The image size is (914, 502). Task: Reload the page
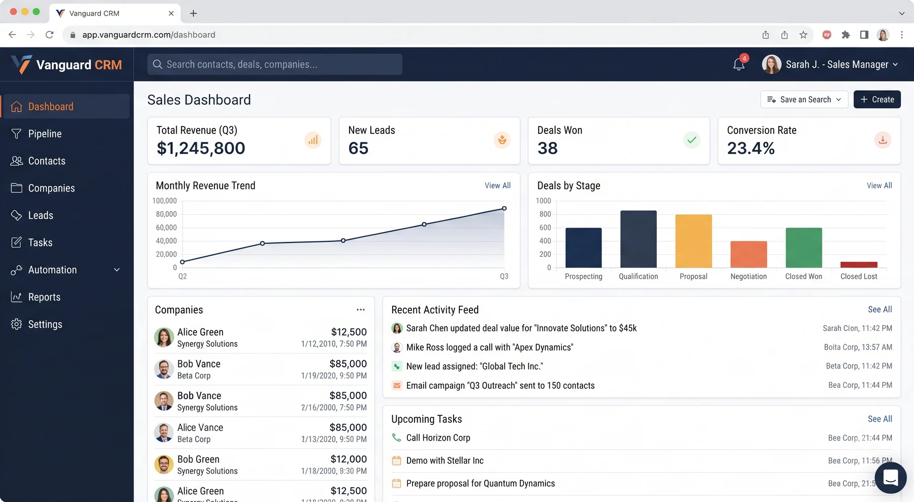point(49,35)
